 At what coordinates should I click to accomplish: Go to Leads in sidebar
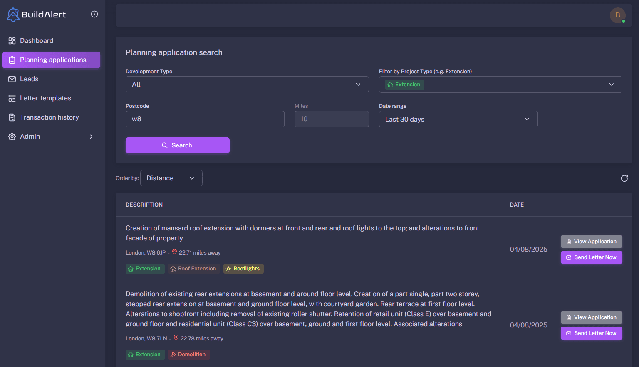[x=29, y=79]
